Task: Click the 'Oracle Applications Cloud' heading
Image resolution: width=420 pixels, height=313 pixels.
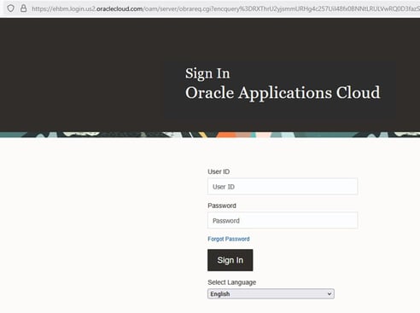Action: tap(283, 93)
